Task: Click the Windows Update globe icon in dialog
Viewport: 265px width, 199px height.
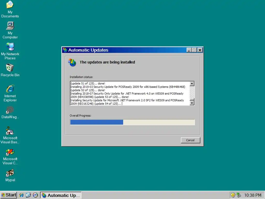Action: point(72,62)
